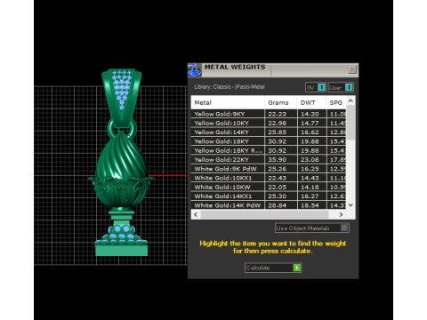
Task: Select the Yellow Gold:18KY row
Action: point(269,141)
